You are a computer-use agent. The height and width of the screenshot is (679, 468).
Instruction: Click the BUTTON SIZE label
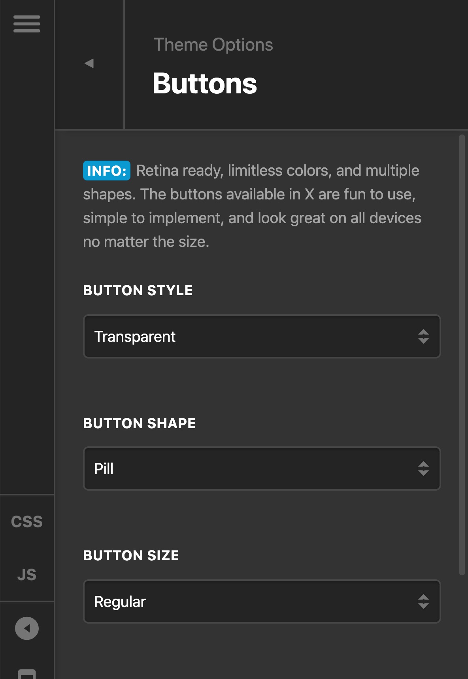tap(131, 556)
